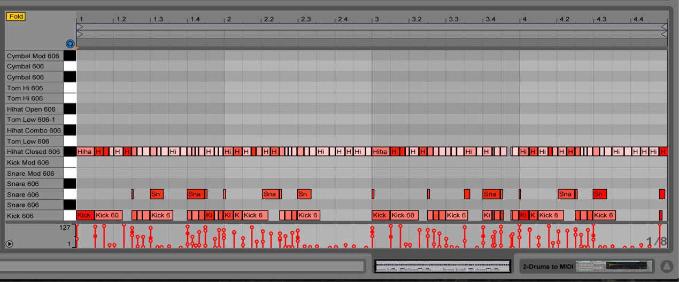Click ruler marker 3.3
679x282 pixels.
[x=453, y=19]
